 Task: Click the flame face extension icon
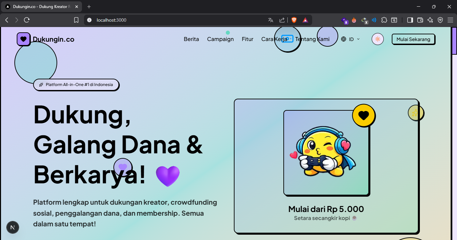pyautogui.click(x=354, y=20)
